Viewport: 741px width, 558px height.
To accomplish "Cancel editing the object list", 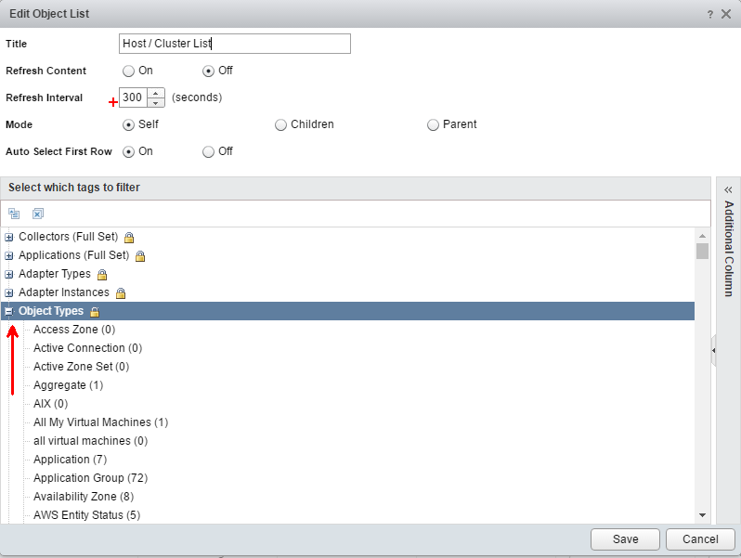I will point(700,539).
